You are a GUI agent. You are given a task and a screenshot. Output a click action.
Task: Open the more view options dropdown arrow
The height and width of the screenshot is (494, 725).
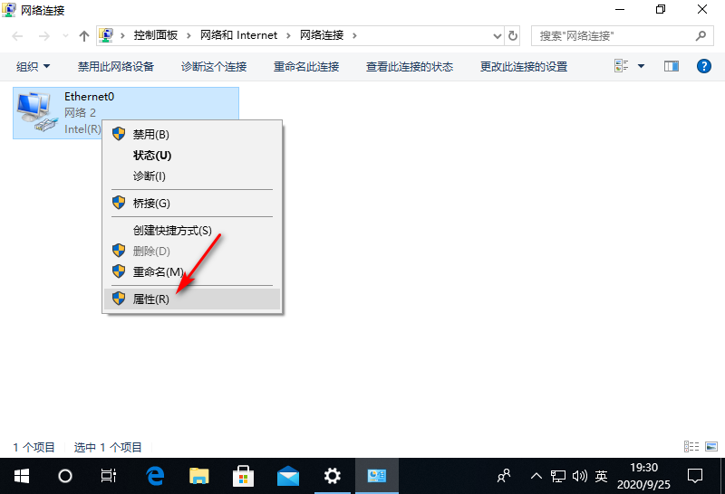[642, 66]
